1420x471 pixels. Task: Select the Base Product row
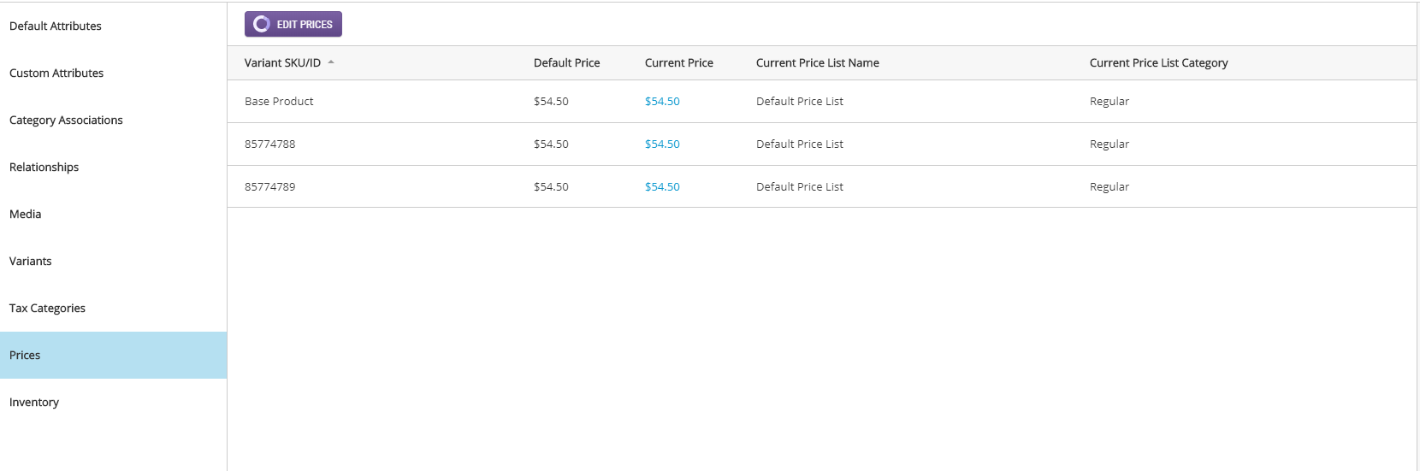[279, 102]
